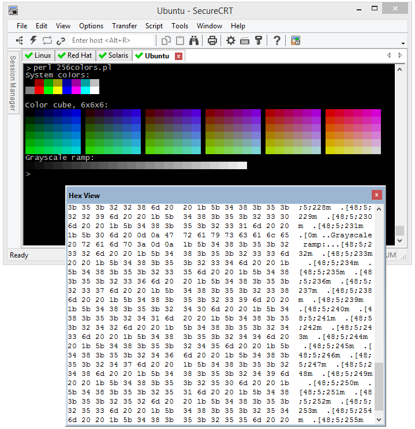Open the Script menu
Screen dimensions: 415x429
[x=154, y=26]
